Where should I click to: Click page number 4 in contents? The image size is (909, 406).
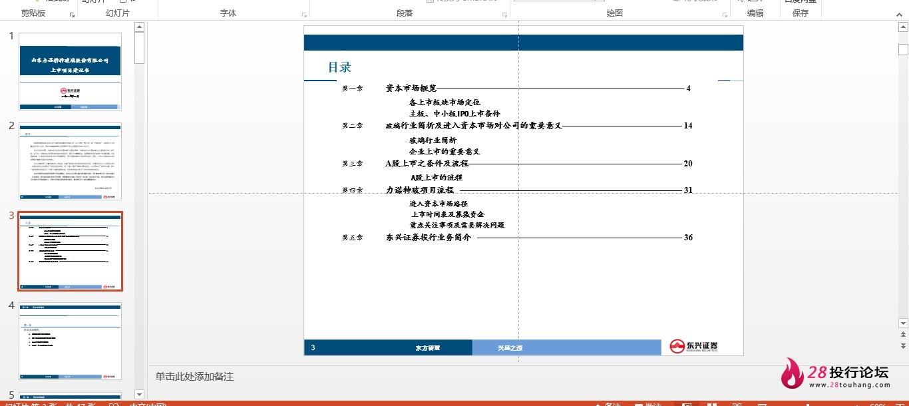[x=689, y=89]
